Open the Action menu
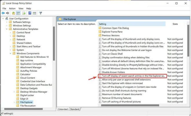 click(x=12, y=8)
